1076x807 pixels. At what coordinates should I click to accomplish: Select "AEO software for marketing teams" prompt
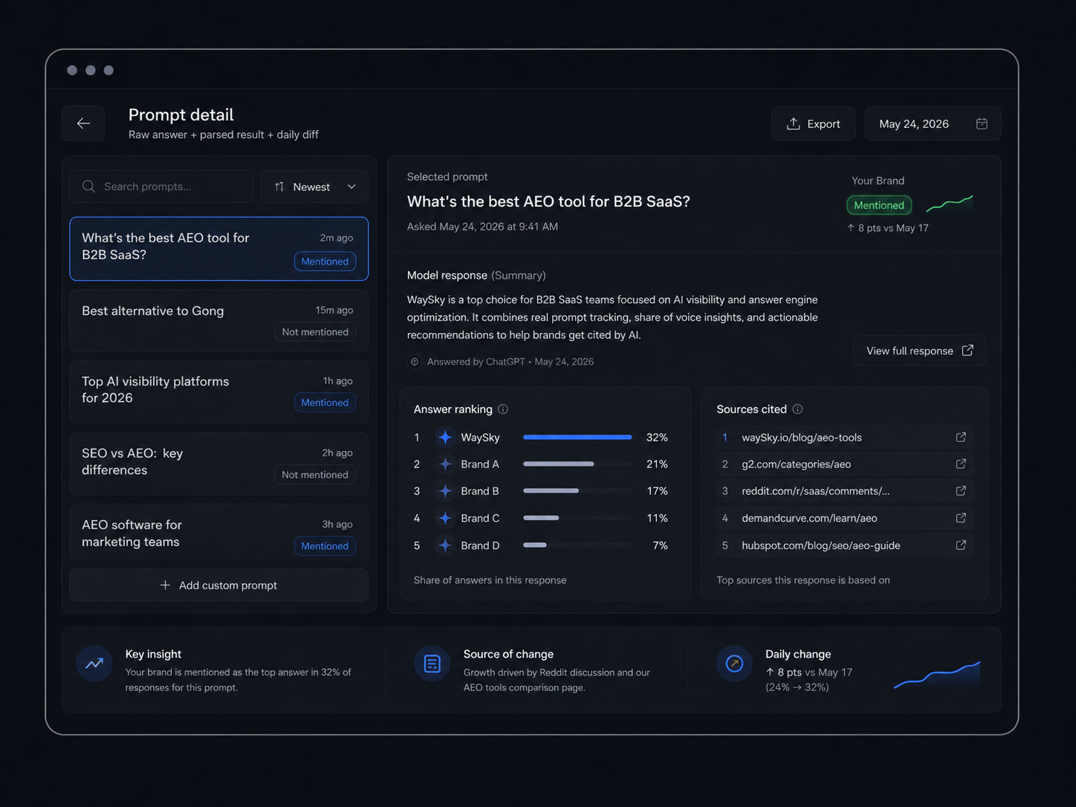click(218, 534)
